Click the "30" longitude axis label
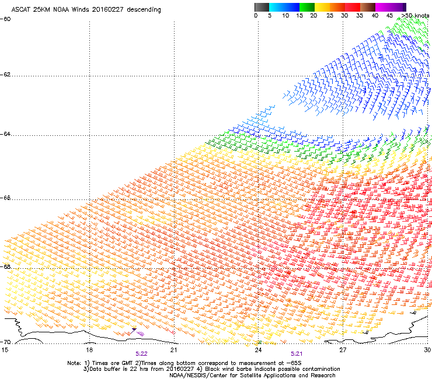Image resolution: width=432 pixels, height=379 pixels. (x=427, y=350)
